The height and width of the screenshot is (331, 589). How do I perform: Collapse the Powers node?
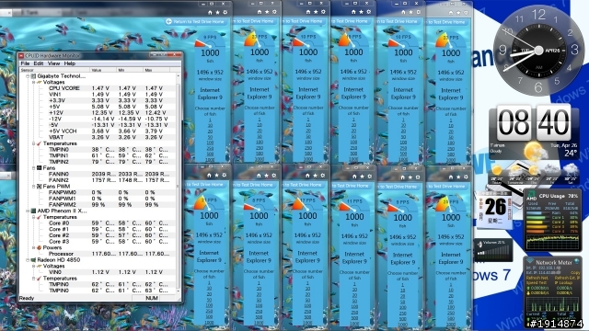33,247
